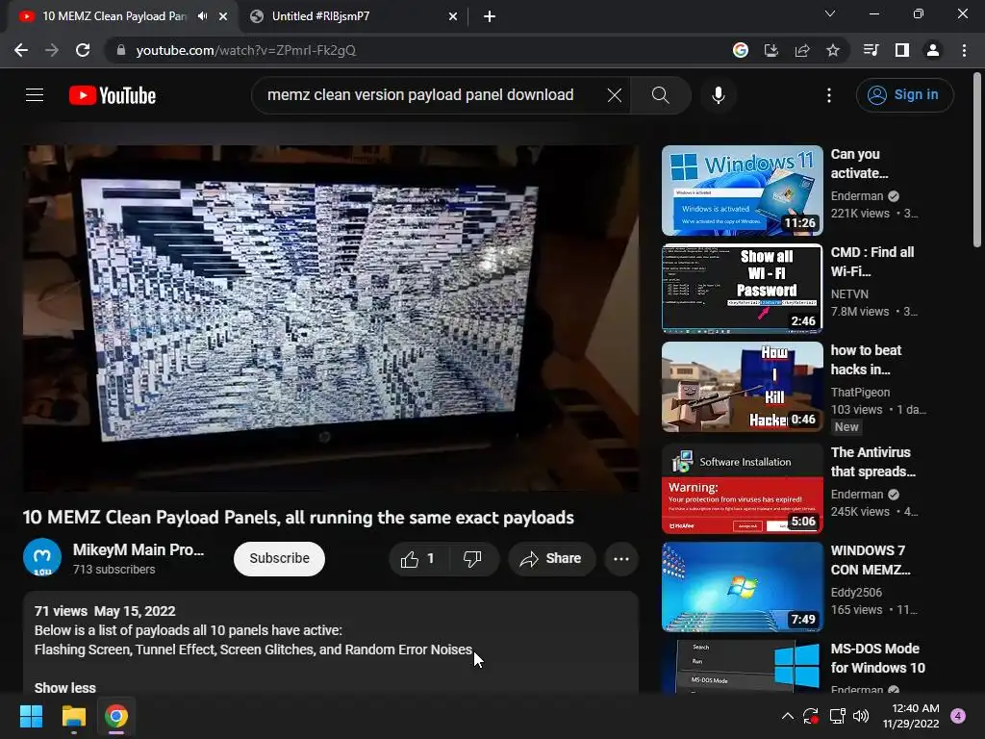Open YouTube settings three-dot menu
The image size is (985, 739).
click(828, 95)
